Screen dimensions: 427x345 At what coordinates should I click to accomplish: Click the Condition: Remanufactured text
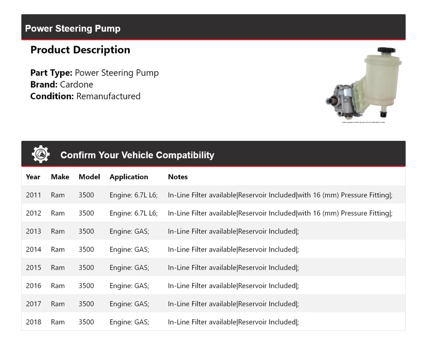tap(85, 96)
